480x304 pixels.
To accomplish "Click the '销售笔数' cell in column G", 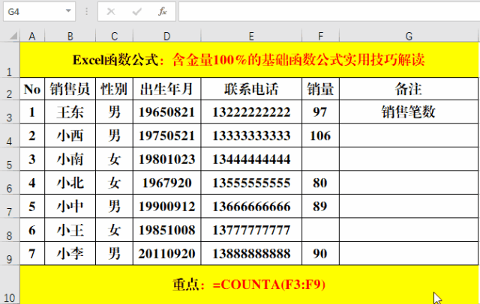I will (409, 112).
